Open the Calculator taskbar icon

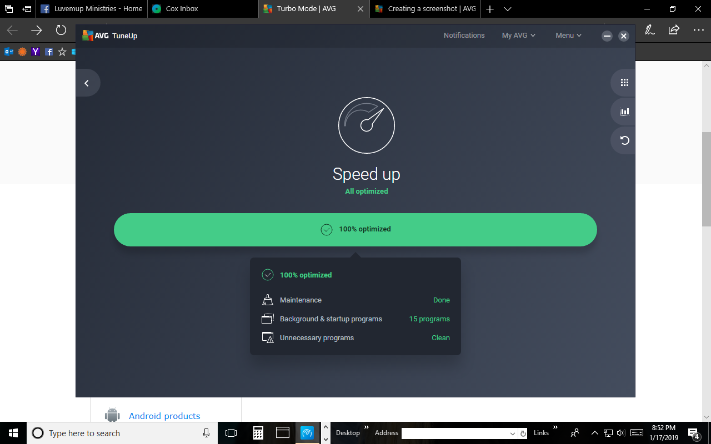(x=258, y=433)
